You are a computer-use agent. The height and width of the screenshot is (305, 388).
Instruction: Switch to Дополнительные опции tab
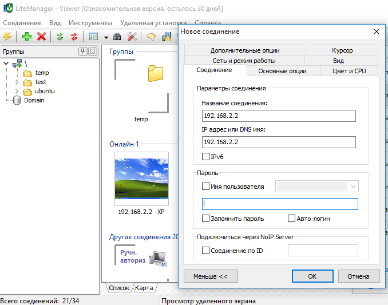[x=245, y=50]
